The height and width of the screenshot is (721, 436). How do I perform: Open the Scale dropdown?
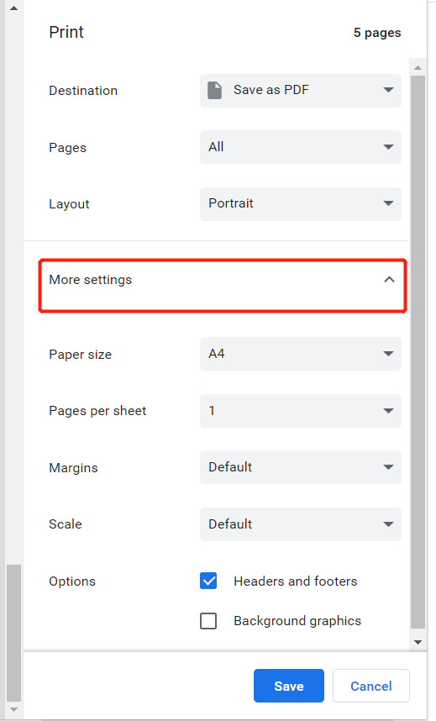pyautogui.click(x=300, y=524)
